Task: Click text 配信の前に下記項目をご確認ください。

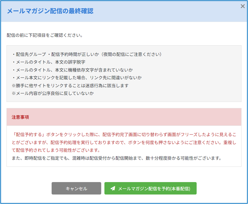Action: coord(45,35)
